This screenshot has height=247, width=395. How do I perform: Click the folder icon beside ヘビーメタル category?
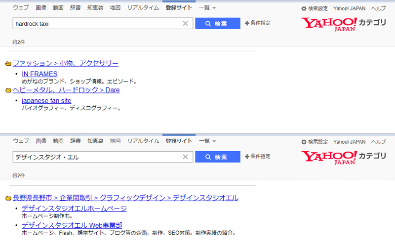click(8, 90)
